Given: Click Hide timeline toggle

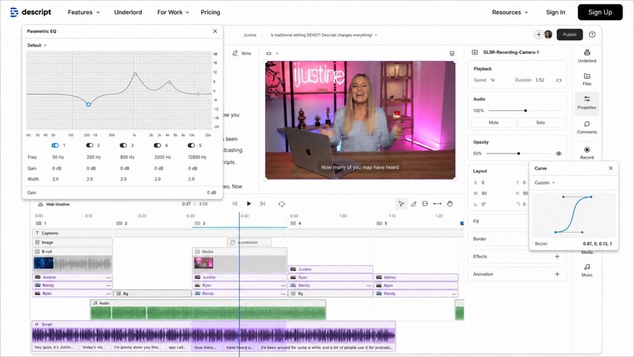Looking at the screenshot, I should coord(53,204).
